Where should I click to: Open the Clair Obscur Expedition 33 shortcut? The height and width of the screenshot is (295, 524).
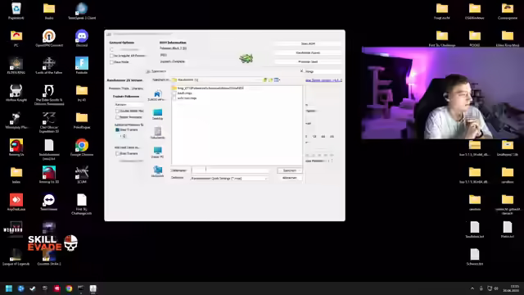click(49, 122)
